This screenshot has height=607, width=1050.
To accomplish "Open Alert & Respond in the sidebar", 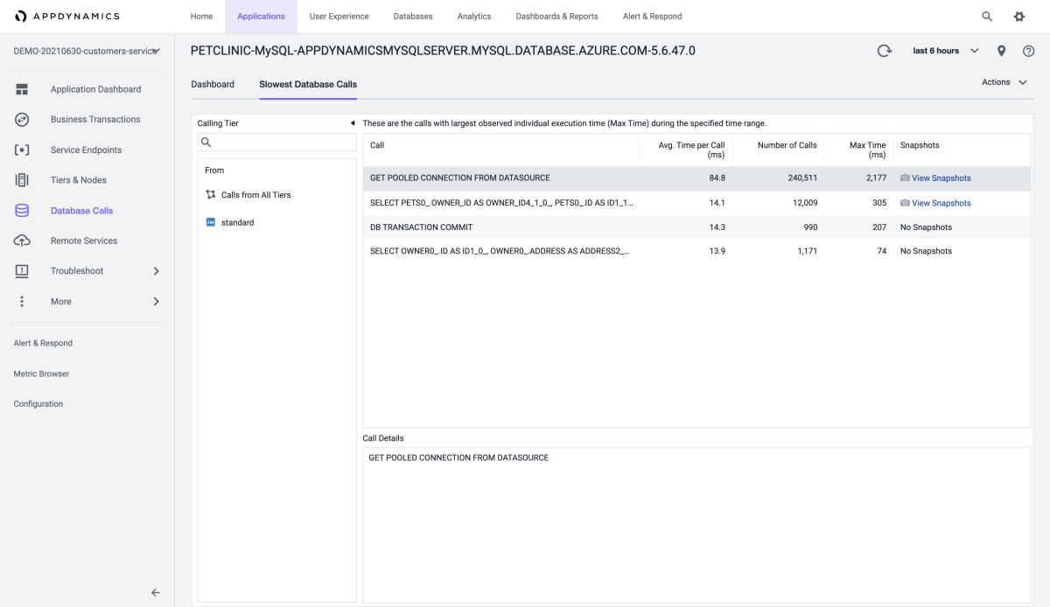I will coord(43,343).
